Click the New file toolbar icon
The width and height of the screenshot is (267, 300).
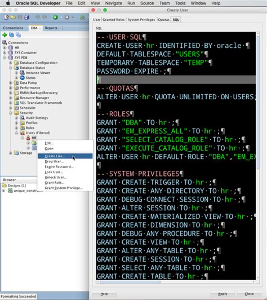tap(6, 17)
